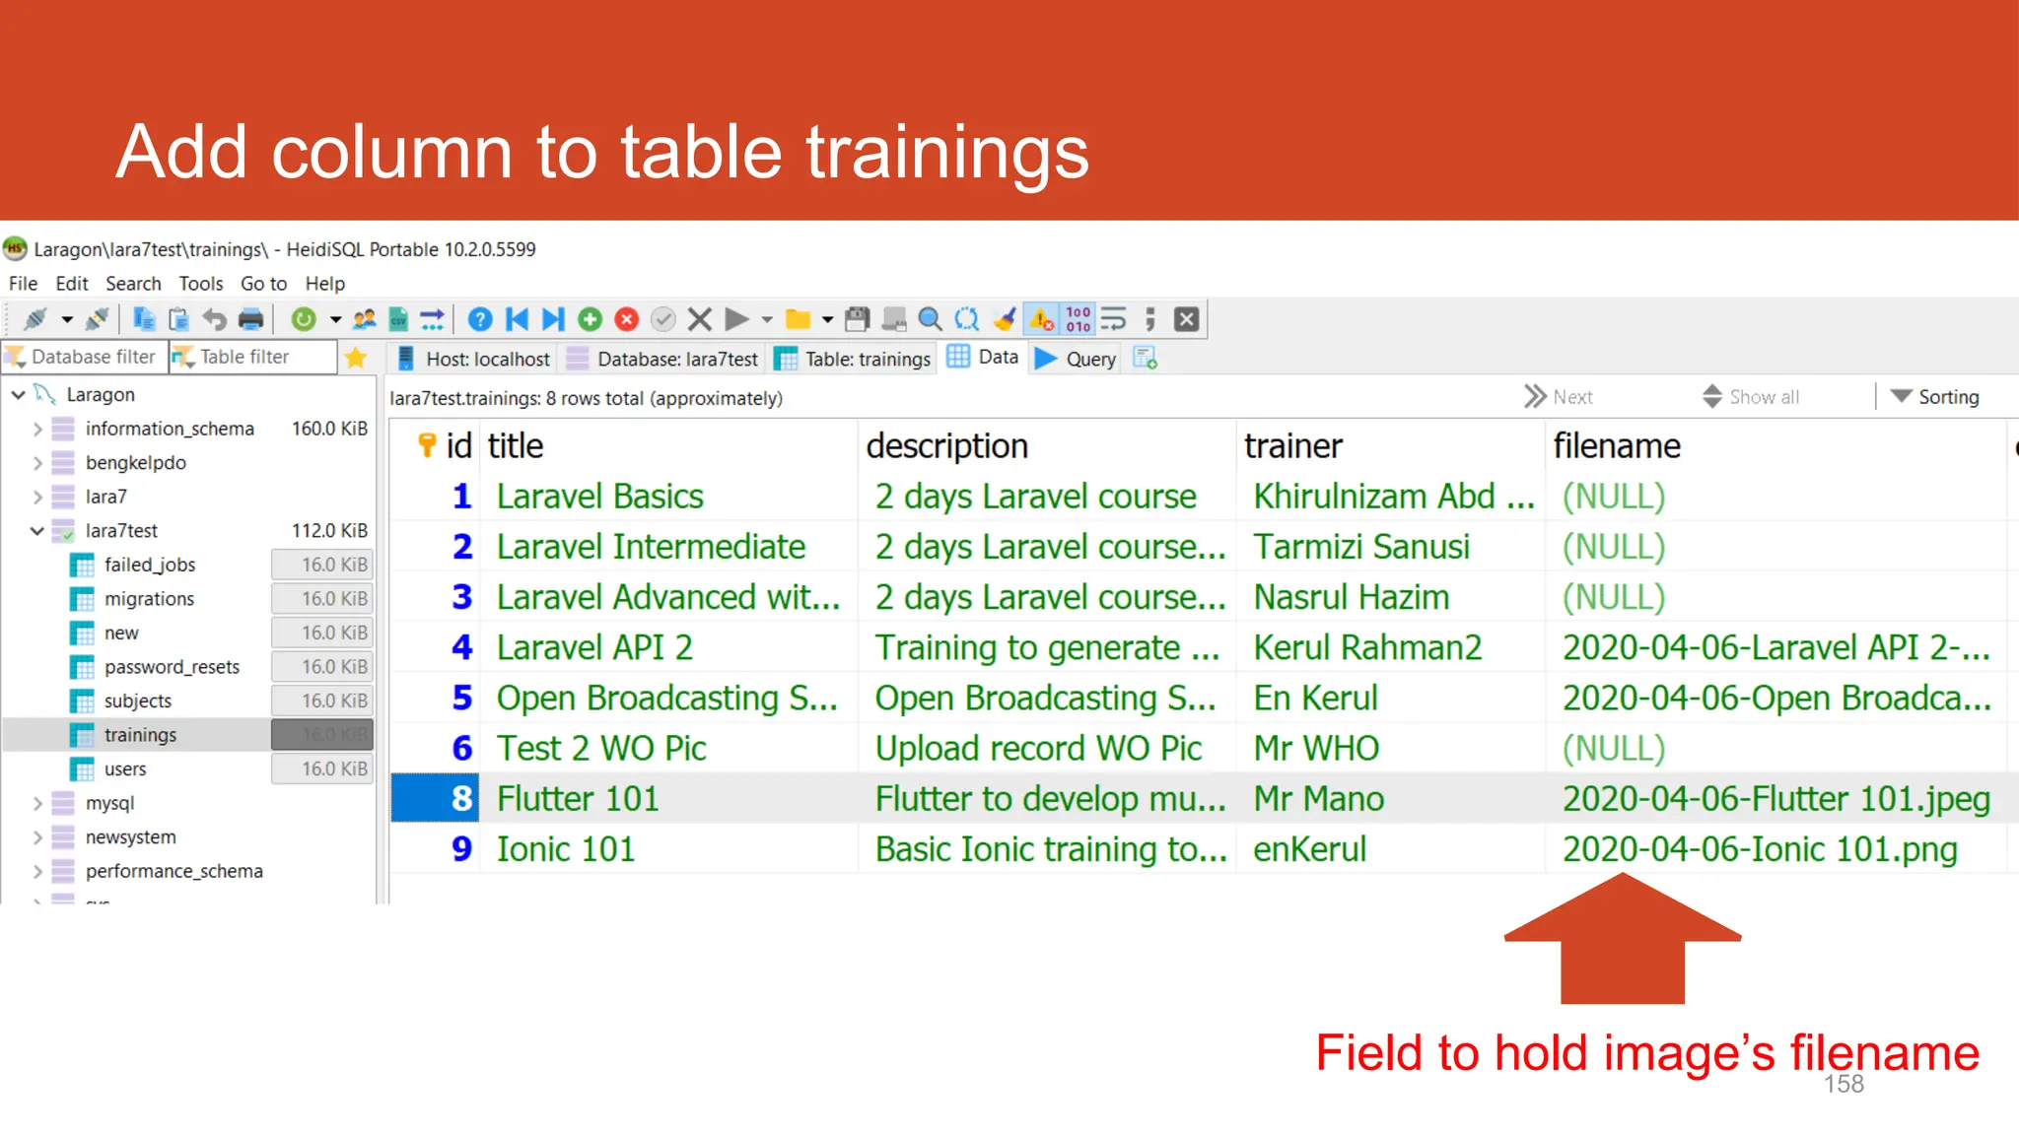Select the users table in tree
This screenshot has height=1135, width=2019.
(125, 769)
